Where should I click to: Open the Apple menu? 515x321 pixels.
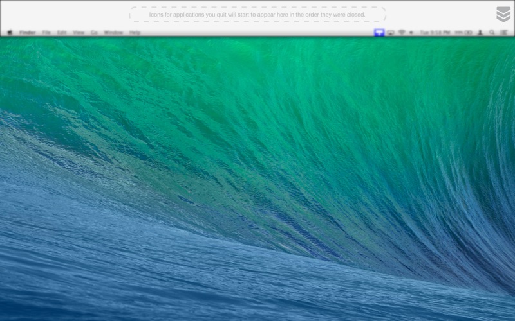(x=10, y=33)
